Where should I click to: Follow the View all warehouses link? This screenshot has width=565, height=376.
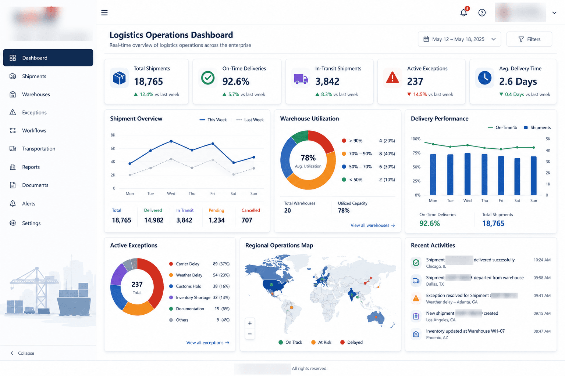pyautogui.click(x=373, y=225)
